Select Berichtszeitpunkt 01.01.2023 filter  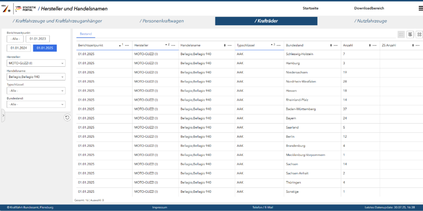37,39
